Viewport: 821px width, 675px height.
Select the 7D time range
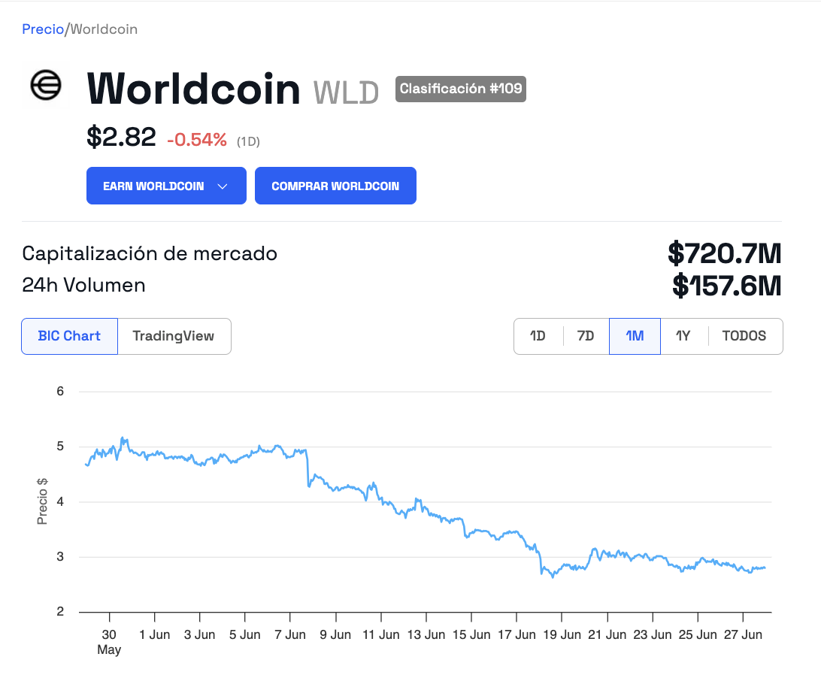tap(586, 336)
